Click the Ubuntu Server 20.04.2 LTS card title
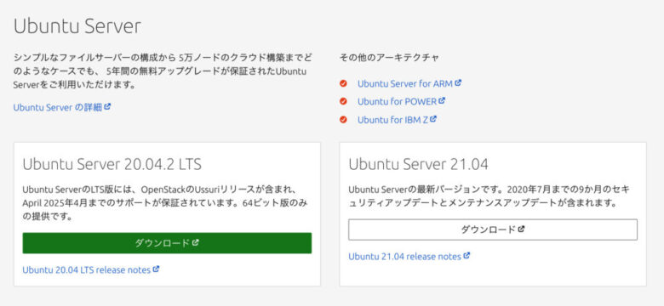664x306 pixels. pyautogui.click(x=112, y=164)
